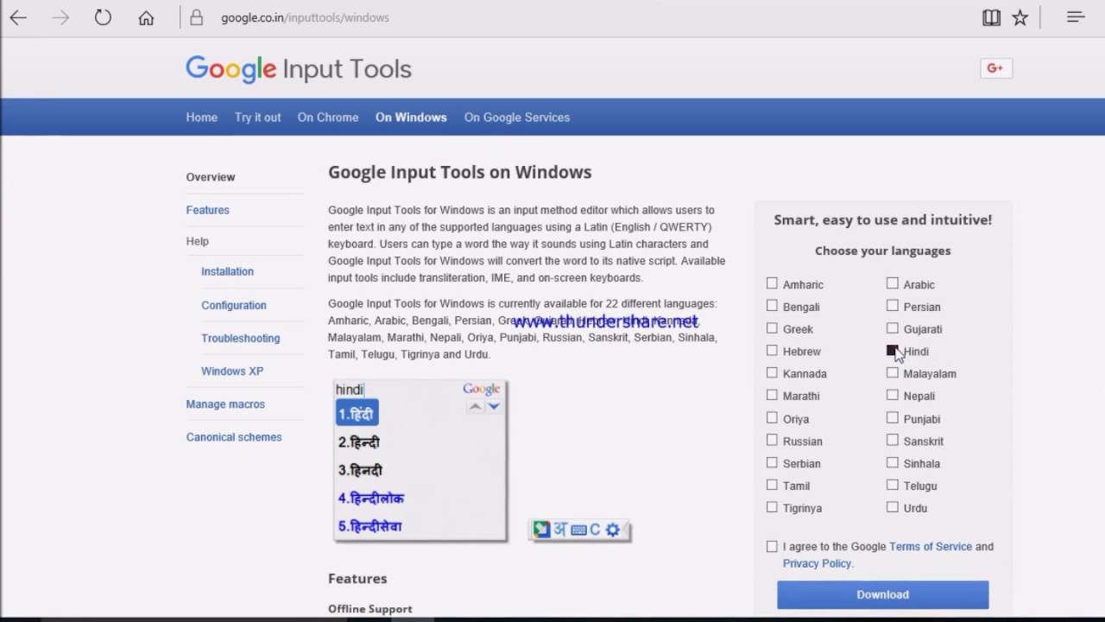Check the Urdu language box
The image size is (1105, 622).
[892, 508]
